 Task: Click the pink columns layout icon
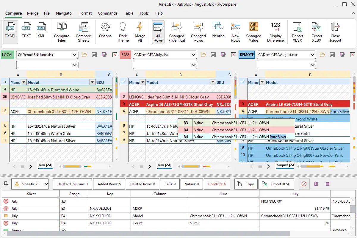[316, 184]
